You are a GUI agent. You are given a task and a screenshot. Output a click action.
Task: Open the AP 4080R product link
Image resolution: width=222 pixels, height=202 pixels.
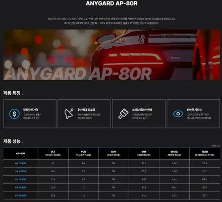pyautogui.click(x=21, y=195)
